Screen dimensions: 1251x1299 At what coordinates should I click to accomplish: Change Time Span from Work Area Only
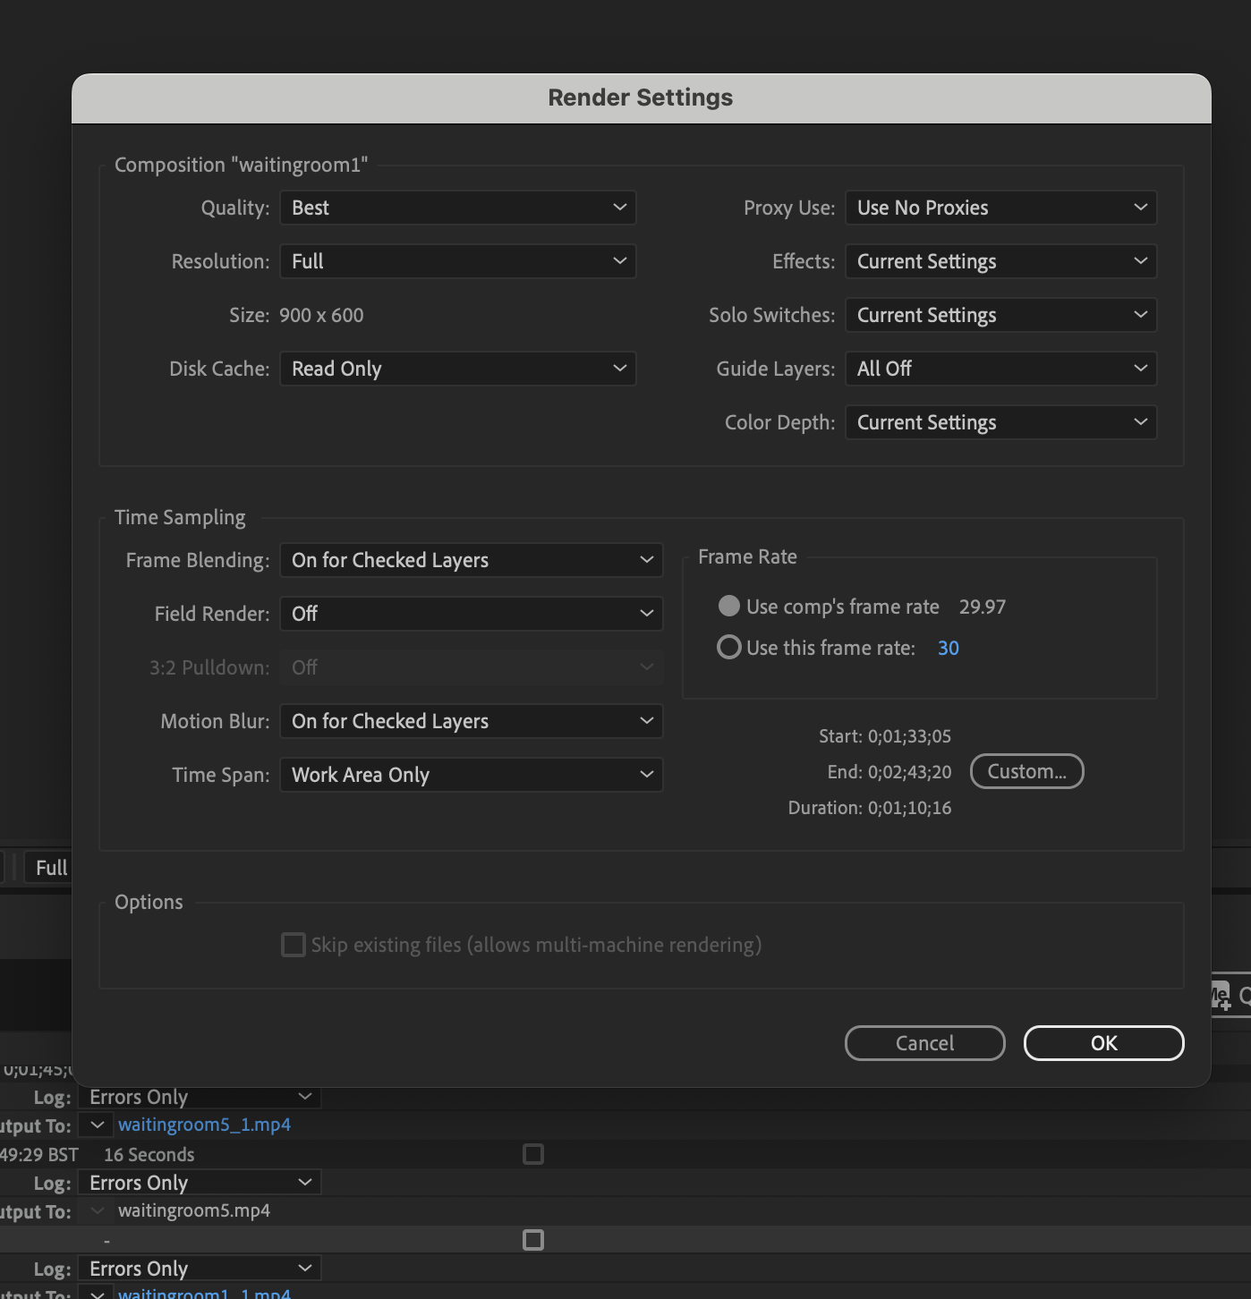pyautogui.click(x=471, y=775)
